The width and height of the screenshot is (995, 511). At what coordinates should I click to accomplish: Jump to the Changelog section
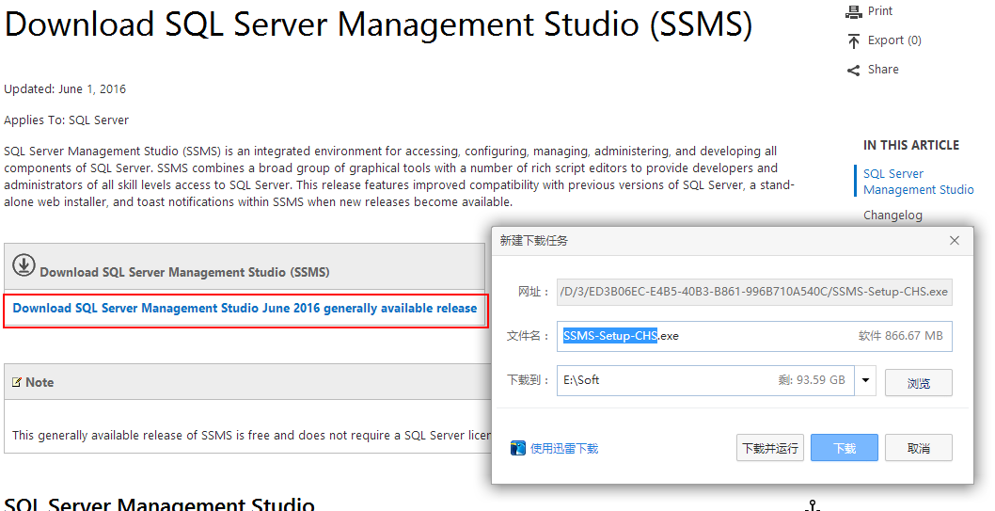tap(892, 216)
